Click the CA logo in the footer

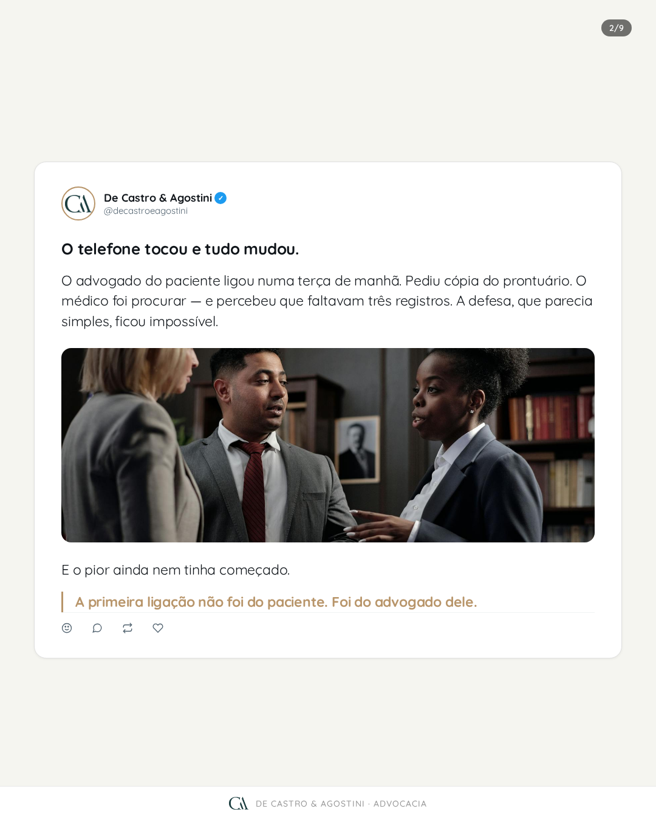tap(239, 804)
